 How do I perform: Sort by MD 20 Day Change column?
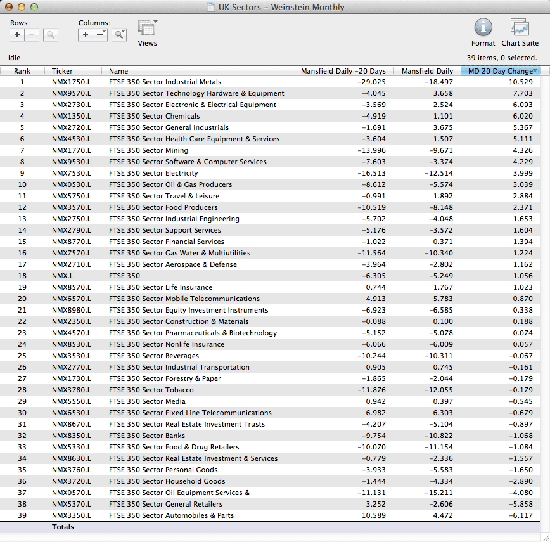(500, 71)
